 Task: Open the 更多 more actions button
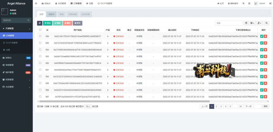[78, 23]
